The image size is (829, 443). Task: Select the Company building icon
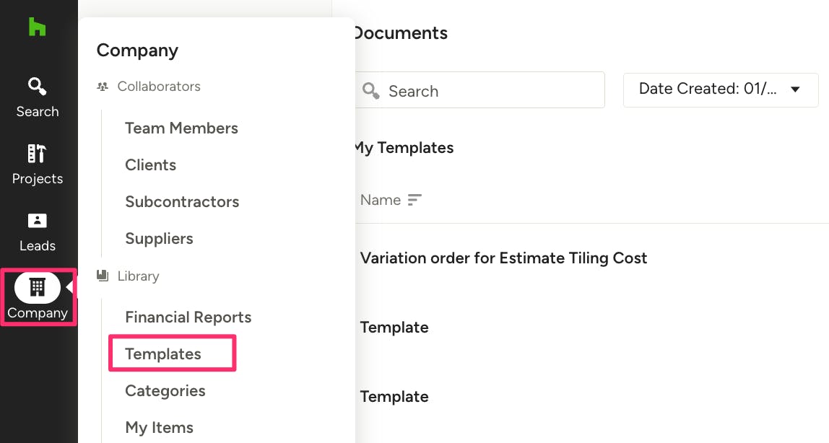[x=38, y=288]
